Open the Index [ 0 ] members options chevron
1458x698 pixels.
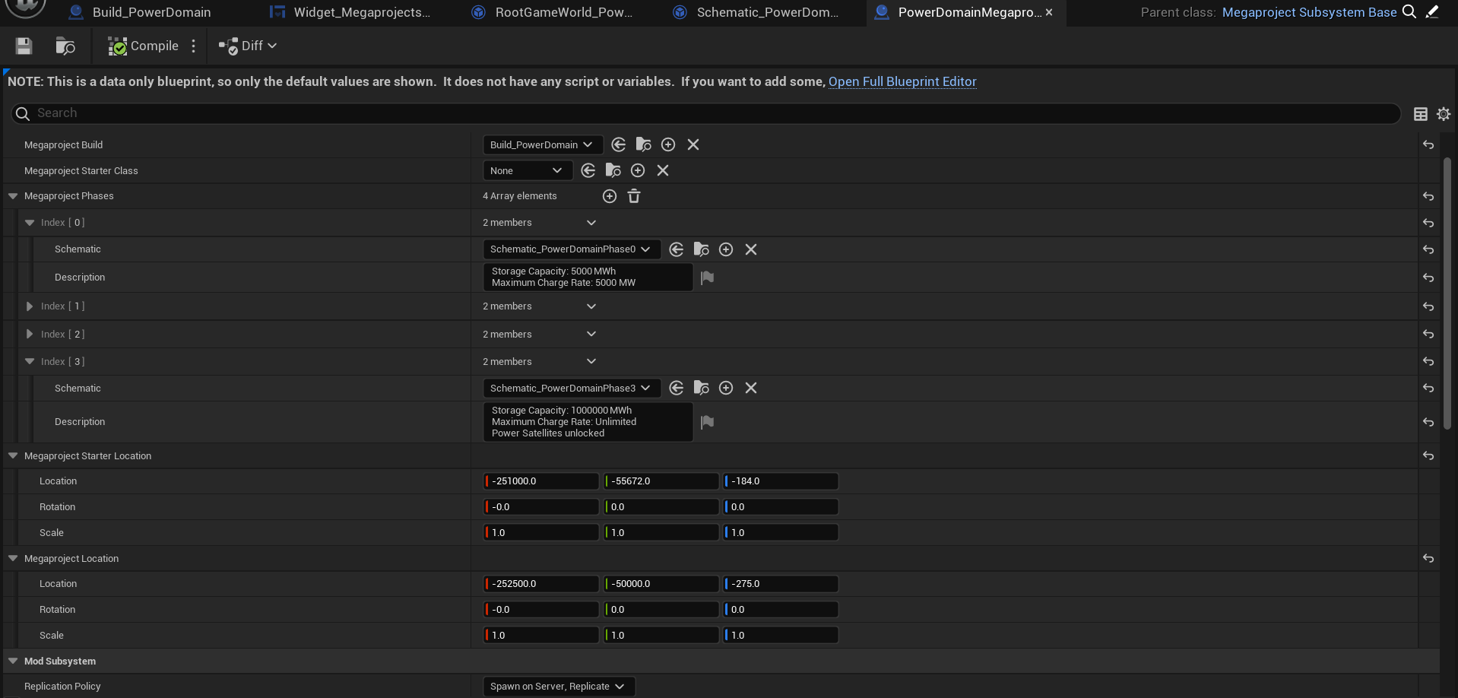591,223
